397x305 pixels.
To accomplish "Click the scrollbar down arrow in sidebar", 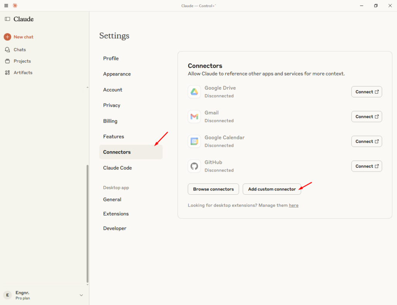I will pos(88,285).
